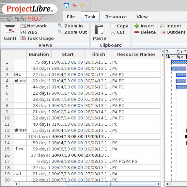Switch to the Task ribbon tab
Viewport: 187px width, 187px height.
[90, 17]
